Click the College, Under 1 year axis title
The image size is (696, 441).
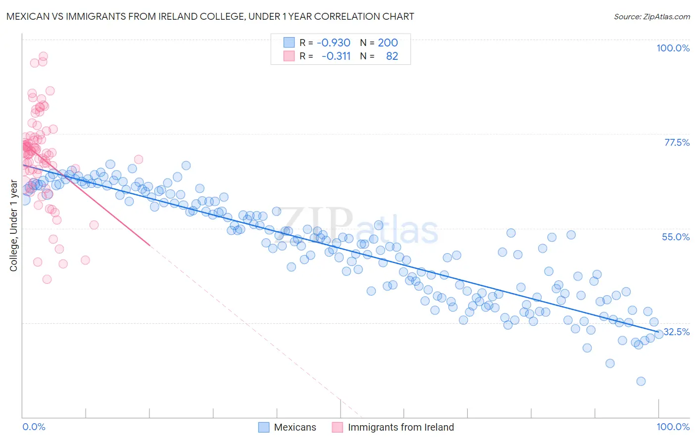tap(14, 226)
